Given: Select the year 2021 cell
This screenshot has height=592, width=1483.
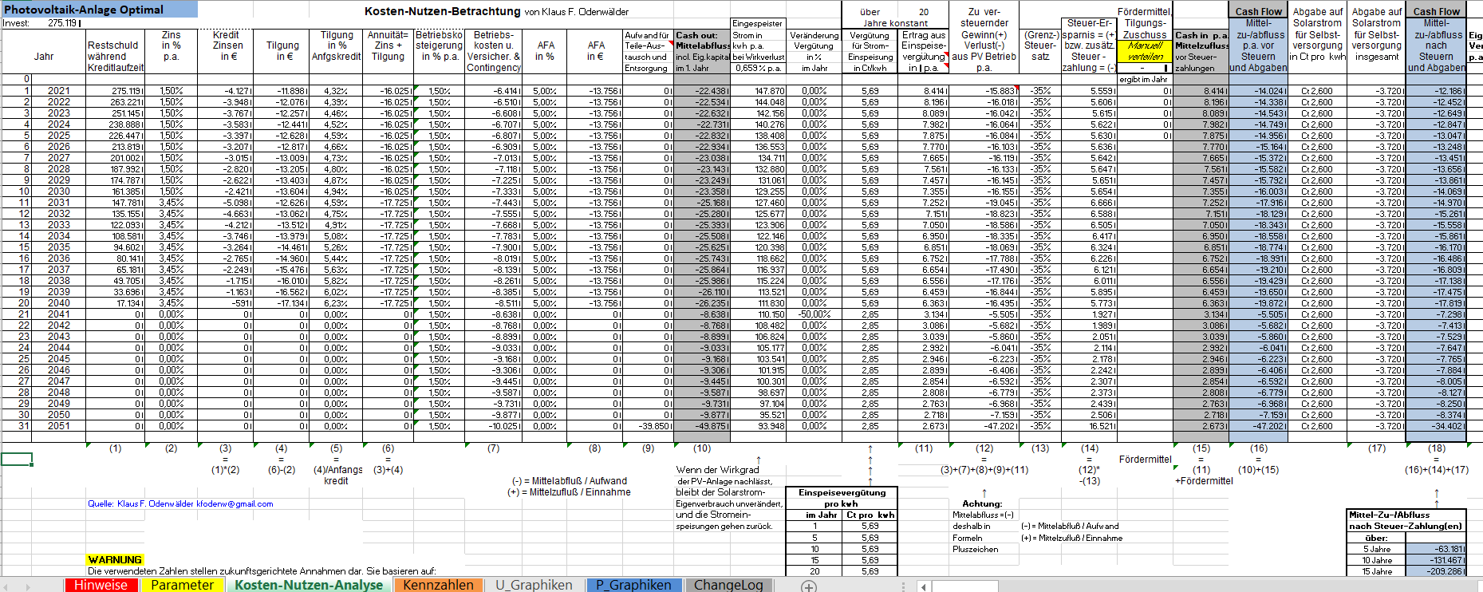Looking at the screenshot, I should (x=58, y=91).
